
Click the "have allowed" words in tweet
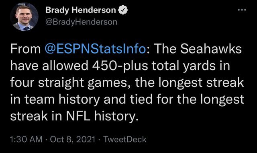(49, 66)
